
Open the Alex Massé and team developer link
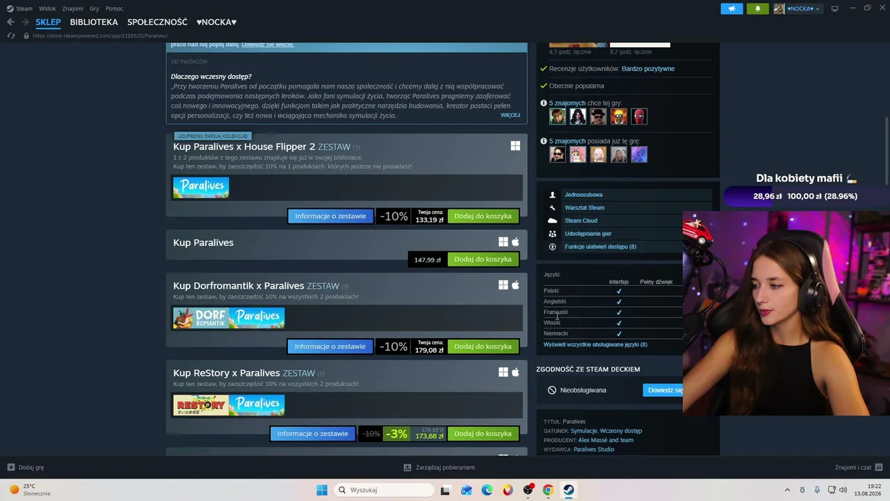[606, 440]
